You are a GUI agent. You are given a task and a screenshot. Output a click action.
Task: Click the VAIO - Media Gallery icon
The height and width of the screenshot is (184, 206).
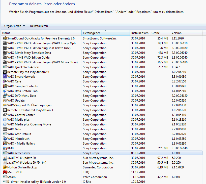(x=5, y=144)
